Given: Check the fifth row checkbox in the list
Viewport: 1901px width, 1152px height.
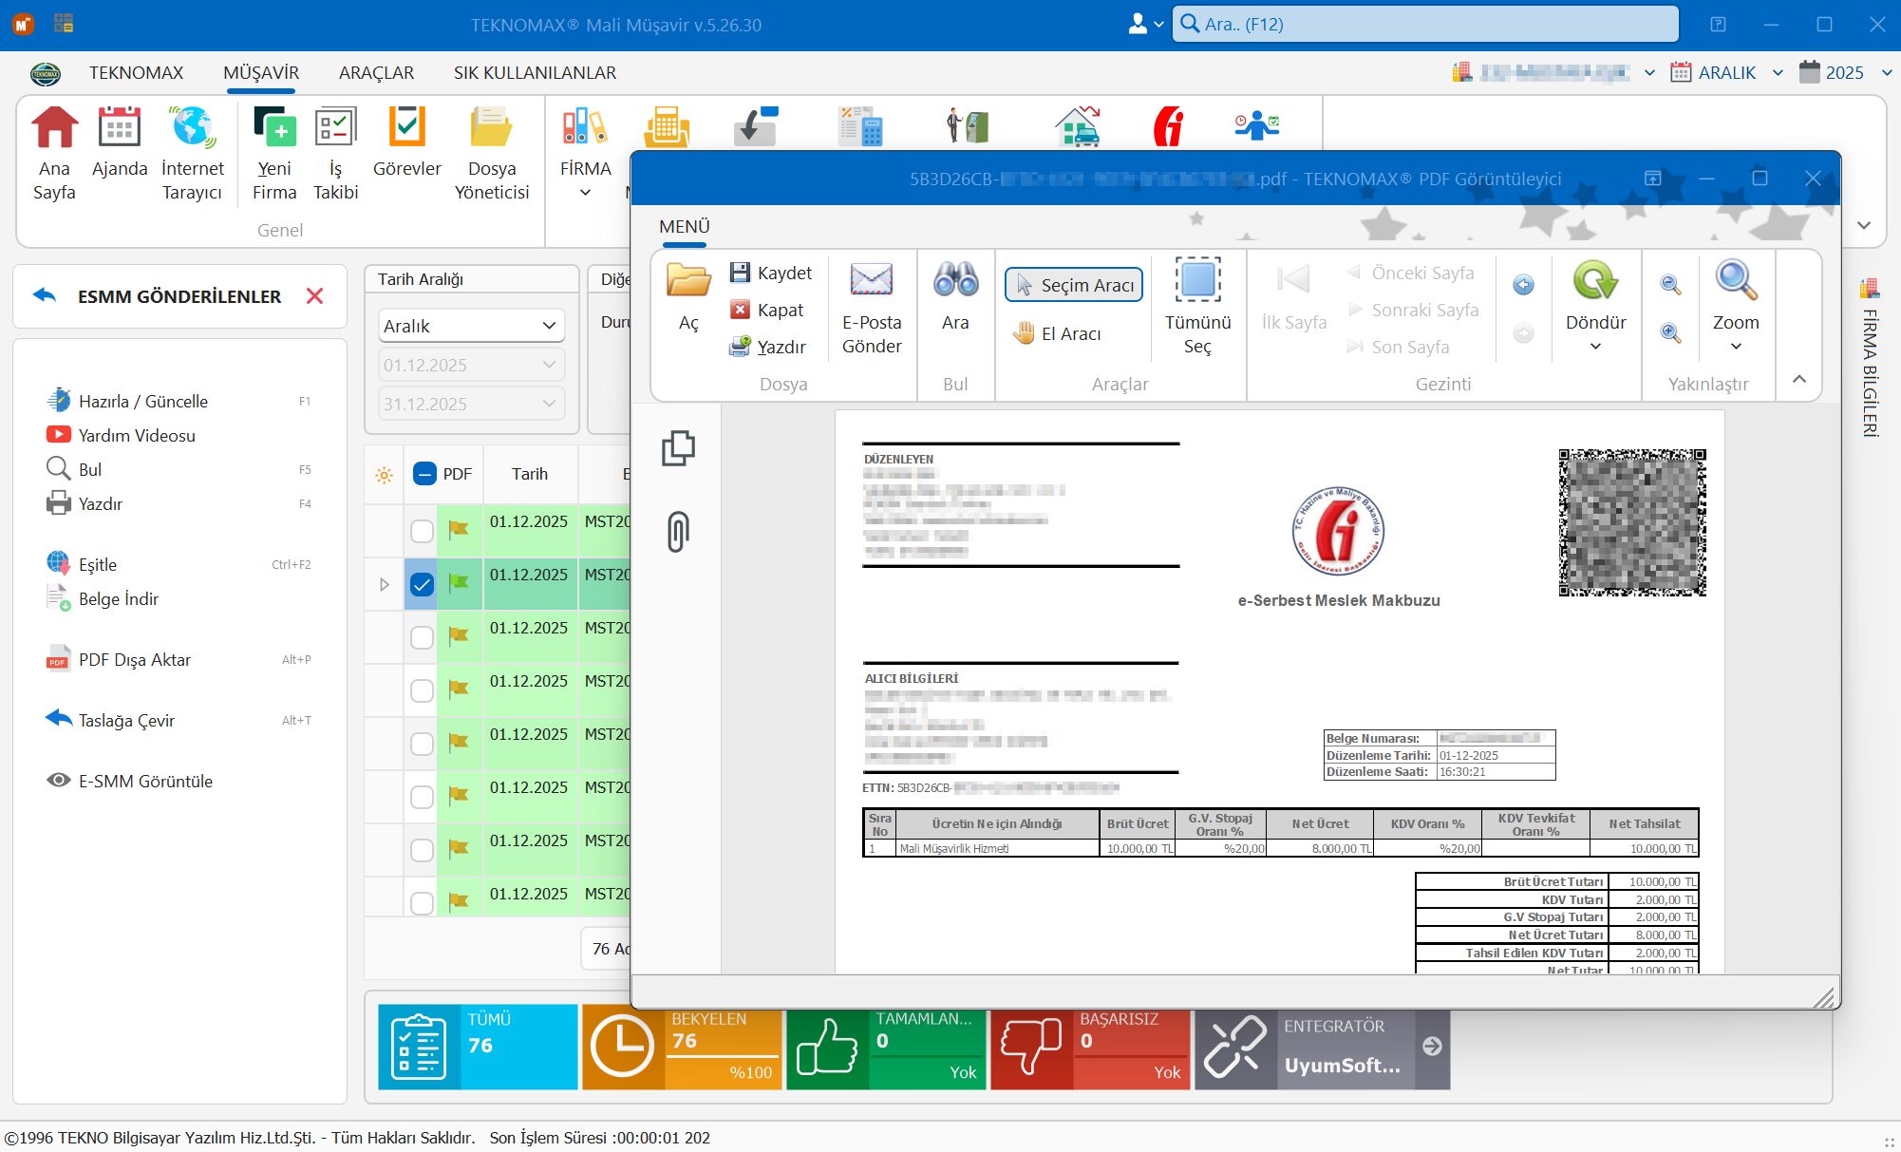Looking at the screenshot, I should pos(422,744).
